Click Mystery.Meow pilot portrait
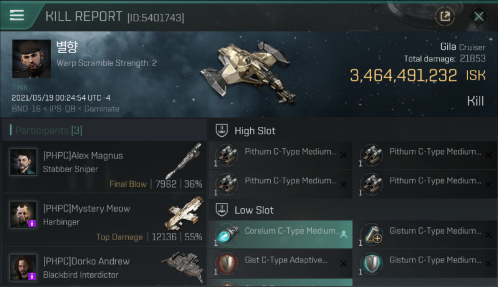The height and width of the screenshot is (287, 498). click(23, 215)
